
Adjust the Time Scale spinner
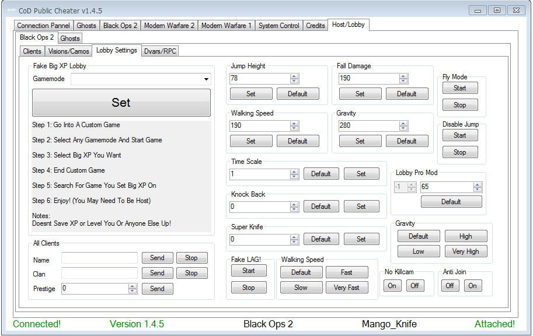pos(294,174)
